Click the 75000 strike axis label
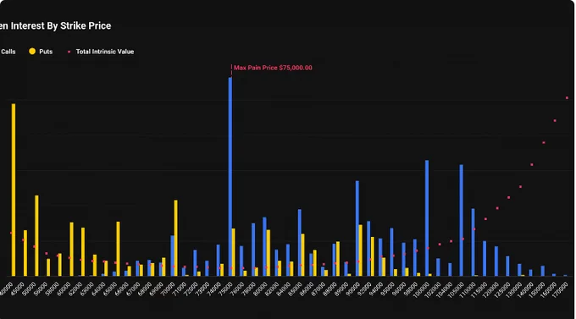 [226, 289]
